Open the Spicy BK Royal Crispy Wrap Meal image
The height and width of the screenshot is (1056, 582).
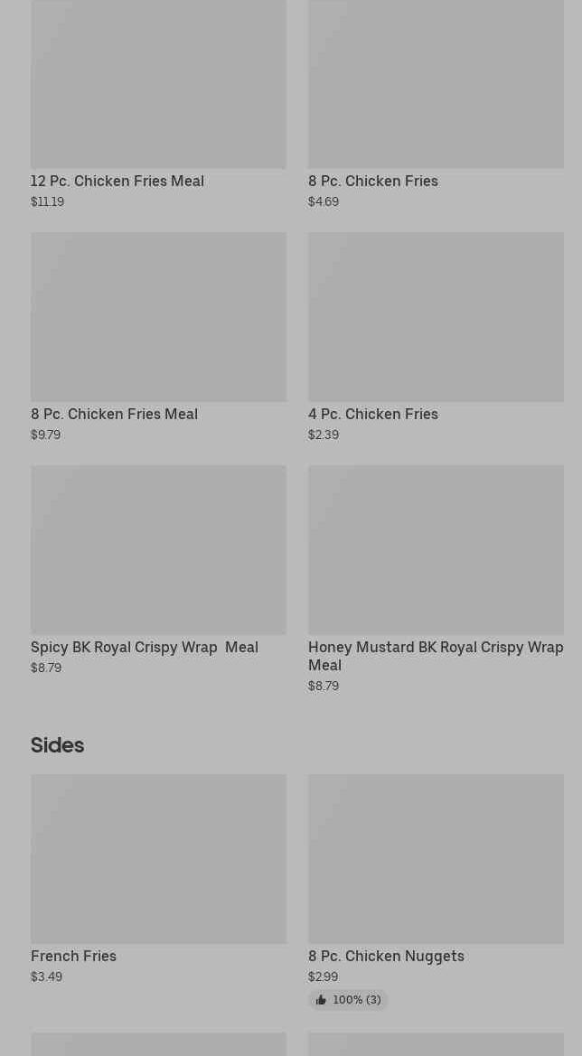(x=158, y=549)
